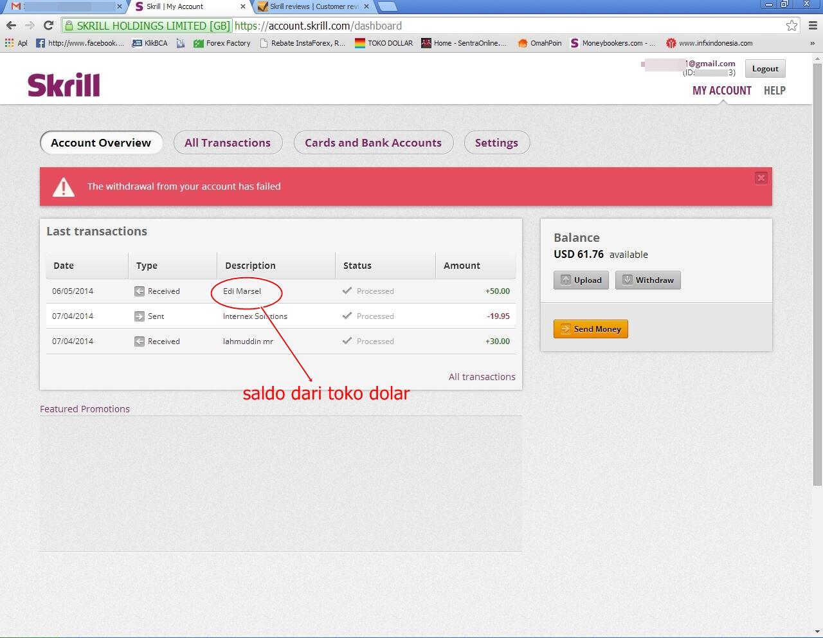Click the Upload button
Image resolution: width=823 pixels, height=638 pixels.
pos(581,280)
